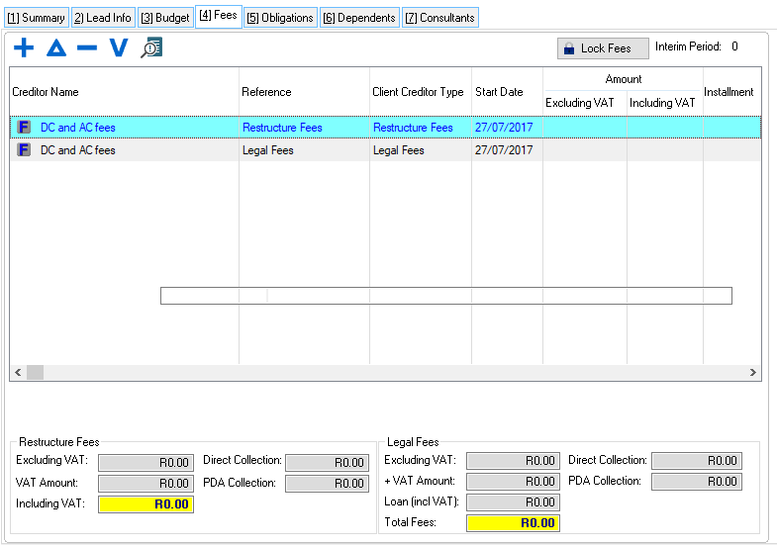The height and width of the screenshot is (546, 777).
Task: Click the blue up triangle icon
Action: 55,47
